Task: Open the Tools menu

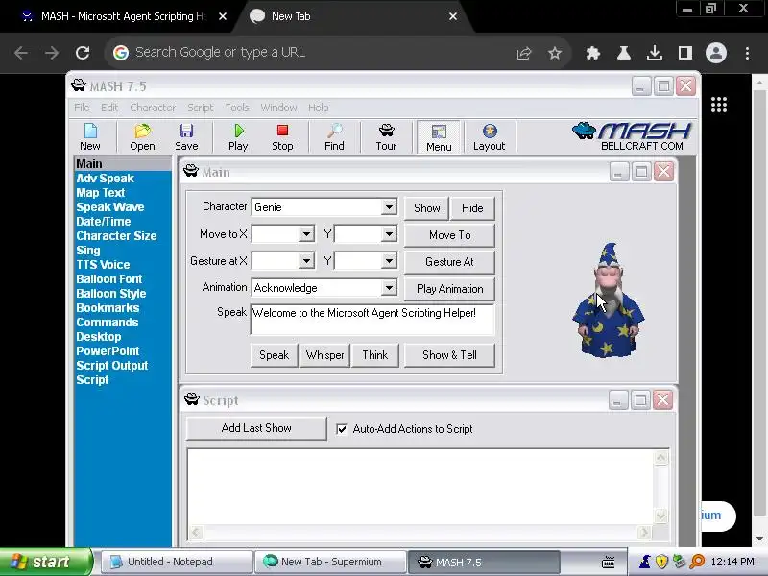Action: (237, 108)
